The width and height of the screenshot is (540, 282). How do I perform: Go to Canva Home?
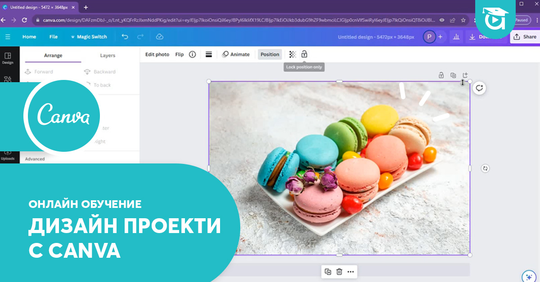pos(29,37)
